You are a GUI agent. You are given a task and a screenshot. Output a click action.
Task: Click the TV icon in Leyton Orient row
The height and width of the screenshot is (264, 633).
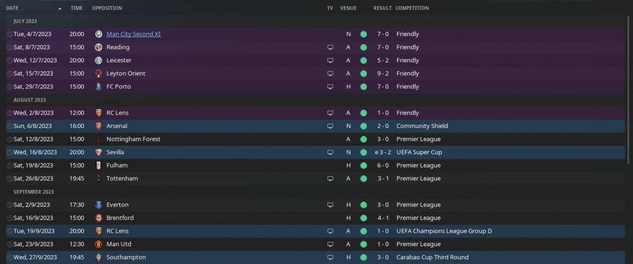[330, 74]
